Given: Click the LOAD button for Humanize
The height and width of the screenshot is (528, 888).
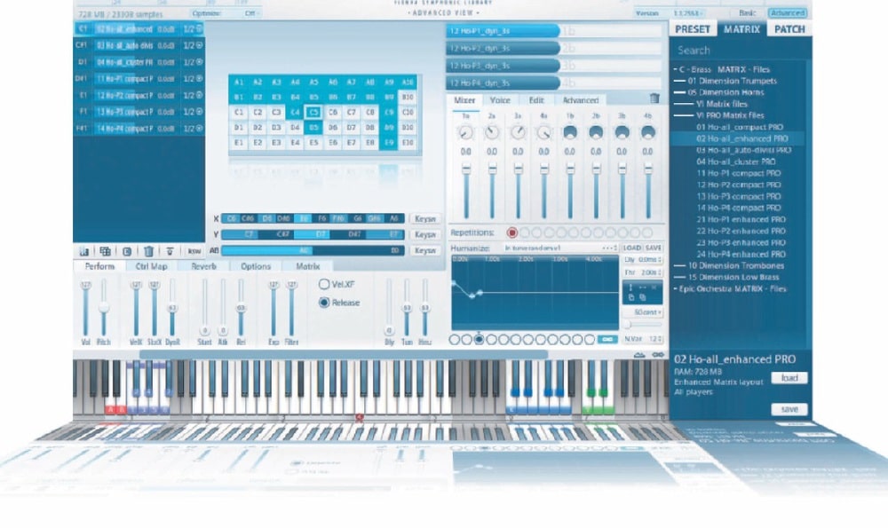Looking at the screenshot, I should pos(632,248).
